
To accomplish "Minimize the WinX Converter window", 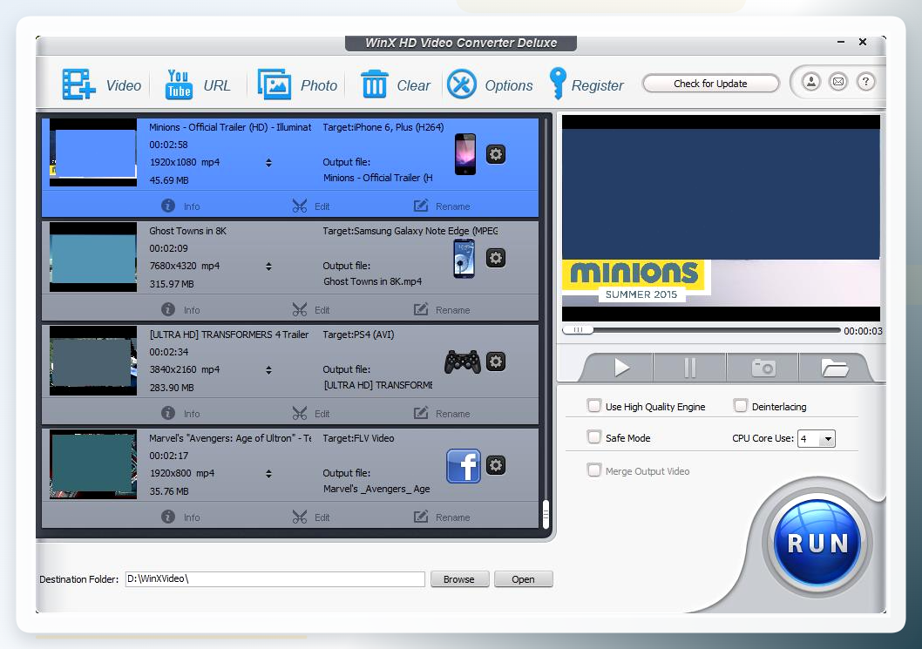I will click(x=841, y=42).
